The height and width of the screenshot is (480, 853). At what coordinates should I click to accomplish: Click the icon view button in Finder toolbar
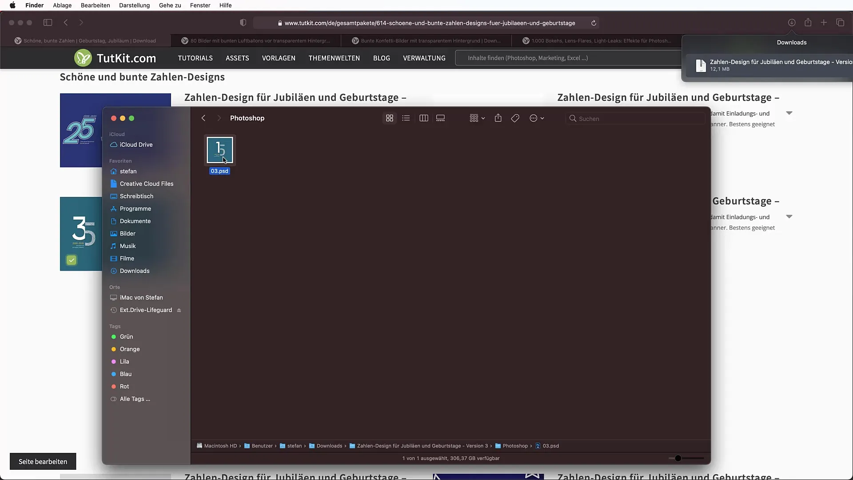coord(389,118)
